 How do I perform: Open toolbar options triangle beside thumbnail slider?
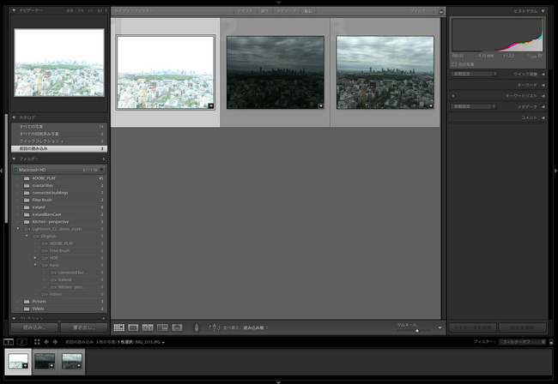tap(440, 328)
